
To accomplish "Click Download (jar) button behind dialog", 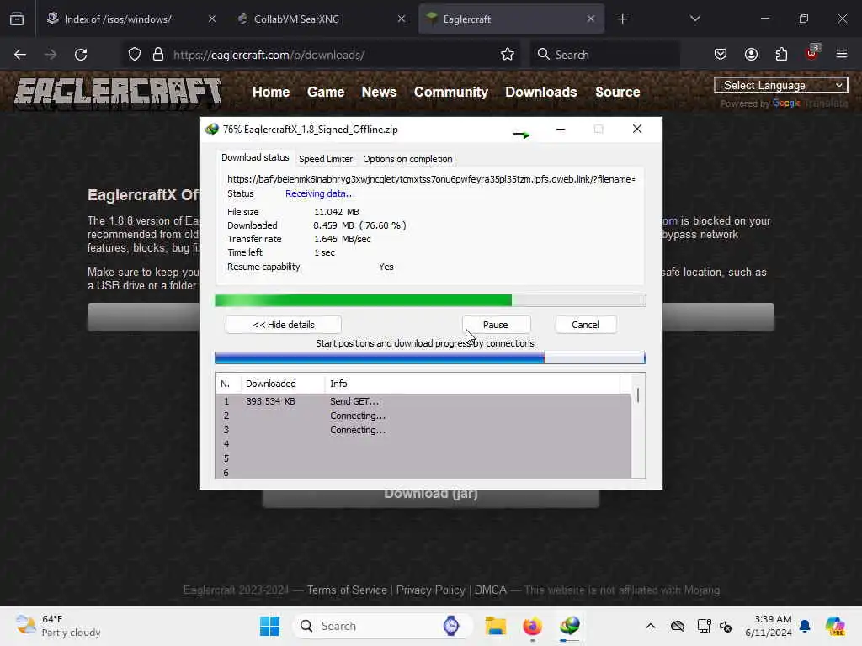I will (430, 498).
